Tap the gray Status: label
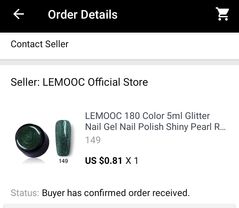The height and width of the screenshot is (208, 239). pos(25,193)
